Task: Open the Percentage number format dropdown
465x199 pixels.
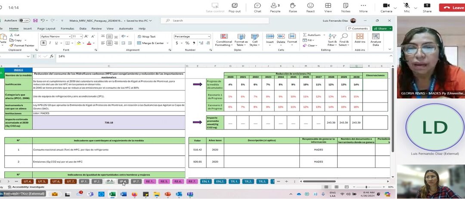Action: [x=209, y=36]
